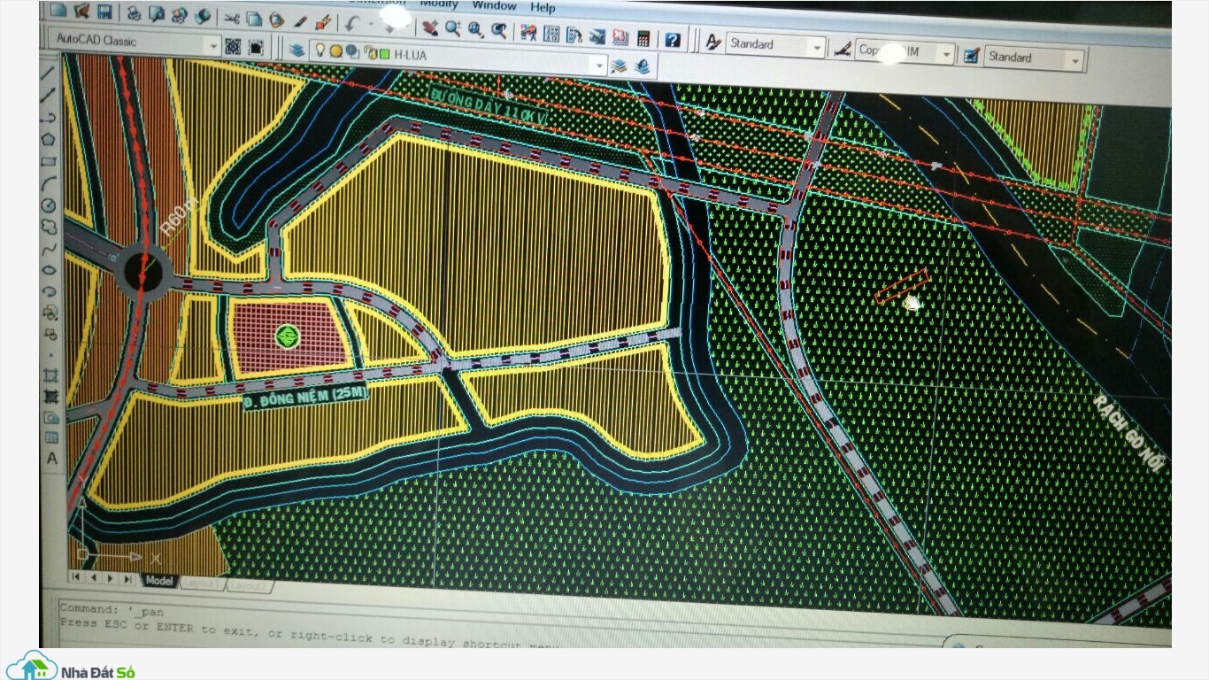Switch to the Model tab
The image size is (1209, 680).
pyautogui.click(x=159, y=581)
